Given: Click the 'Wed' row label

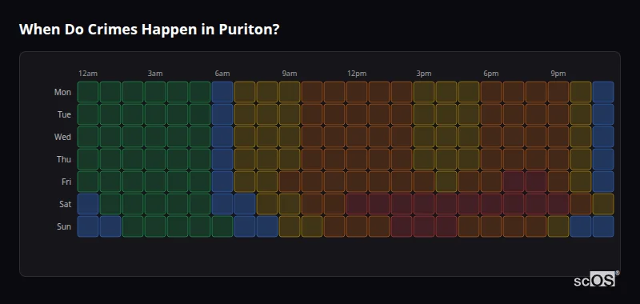Looking at the screenshot, I should (62, 137).
